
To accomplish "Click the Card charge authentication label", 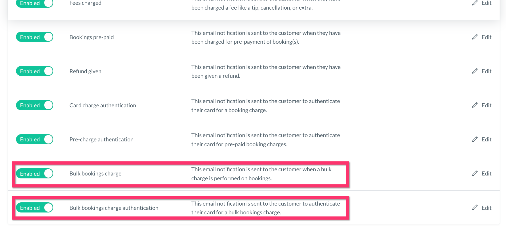I will click(103, 105).
